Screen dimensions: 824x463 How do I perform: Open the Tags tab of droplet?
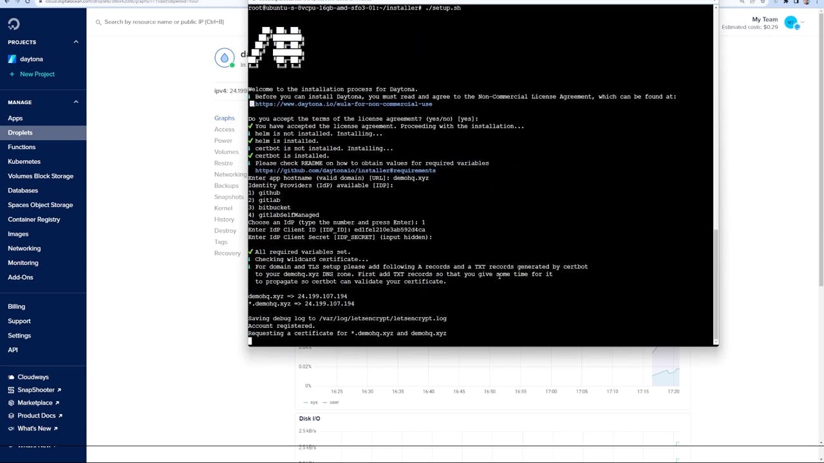coord(221,242)
